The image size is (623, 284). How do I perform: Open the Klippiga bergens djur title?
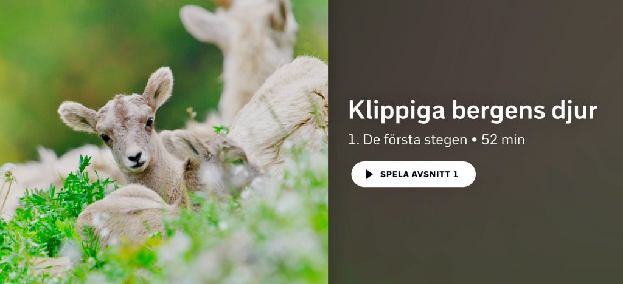pyautogui.click(x=473, y=110)
